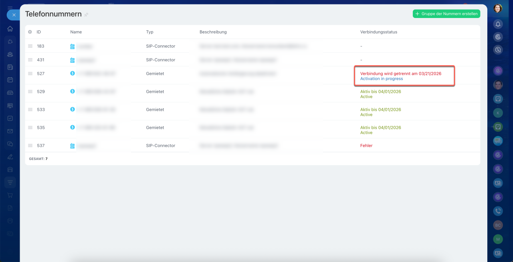Open chat search icon in right panel
The width and height of the screenshot is (513, 262).
coord(498,50)
